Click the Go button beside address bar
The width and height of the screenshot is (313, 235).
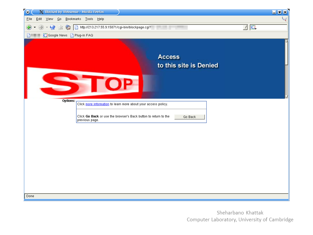tap(245, 27)
